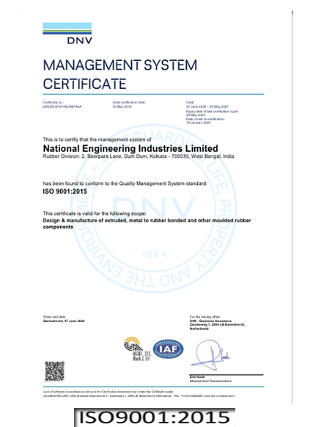Click the blue handwritten signature
Viewport: 313px width, 427px height.
(210, 354)
